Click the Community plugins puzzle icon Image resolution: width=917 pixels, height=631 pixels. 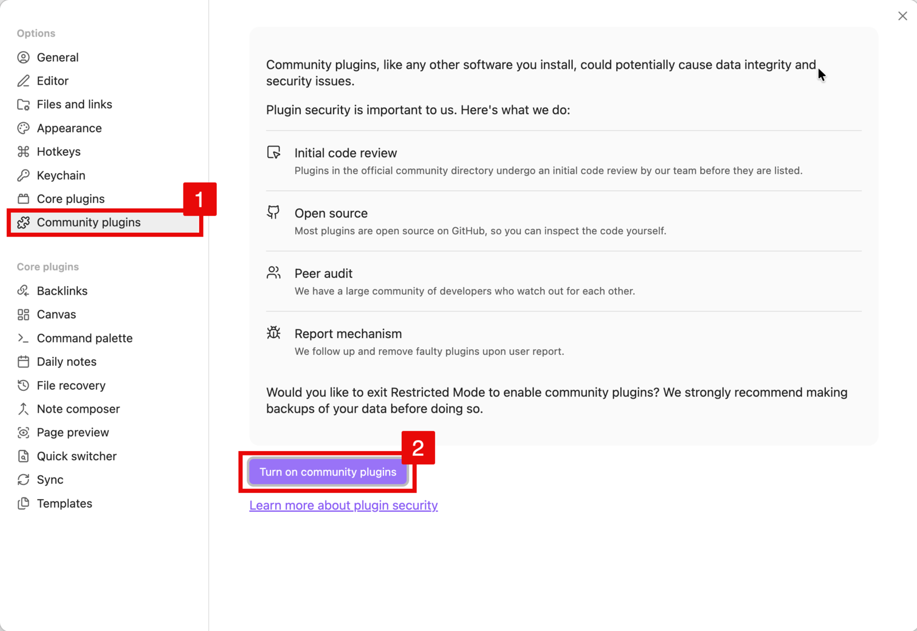coord(23,222)
